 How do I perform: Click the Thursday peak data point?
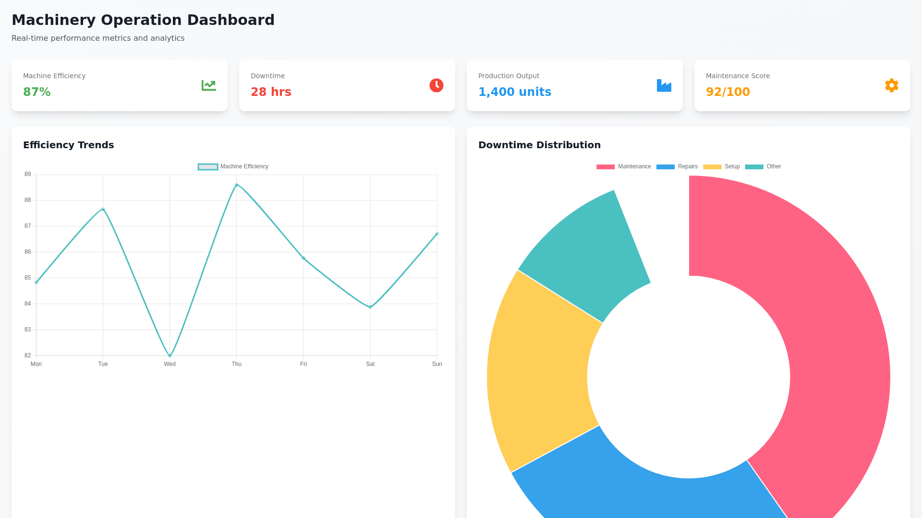236,185
